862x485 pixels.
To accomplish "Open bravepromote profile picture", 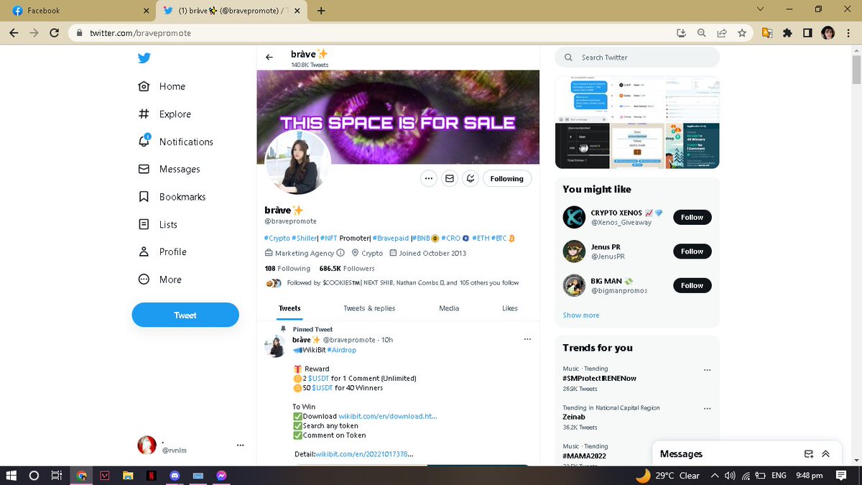I will pos(298,162).
